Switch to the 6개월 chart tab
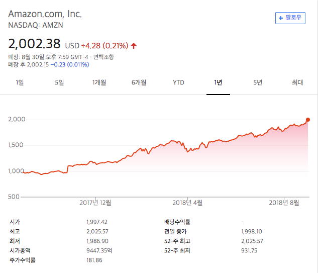 tap(139, 82)
